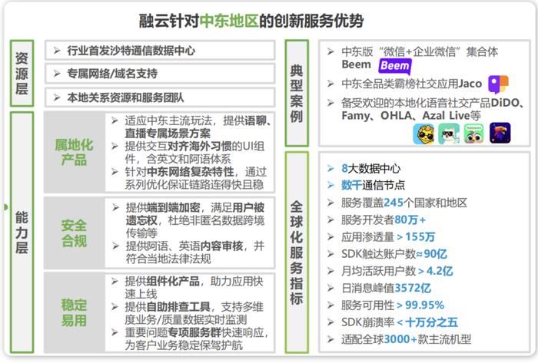Viewport: 538px width, 363px height.
Task: Click text 提供自助排查工具
Action: (x=168, y=306)
